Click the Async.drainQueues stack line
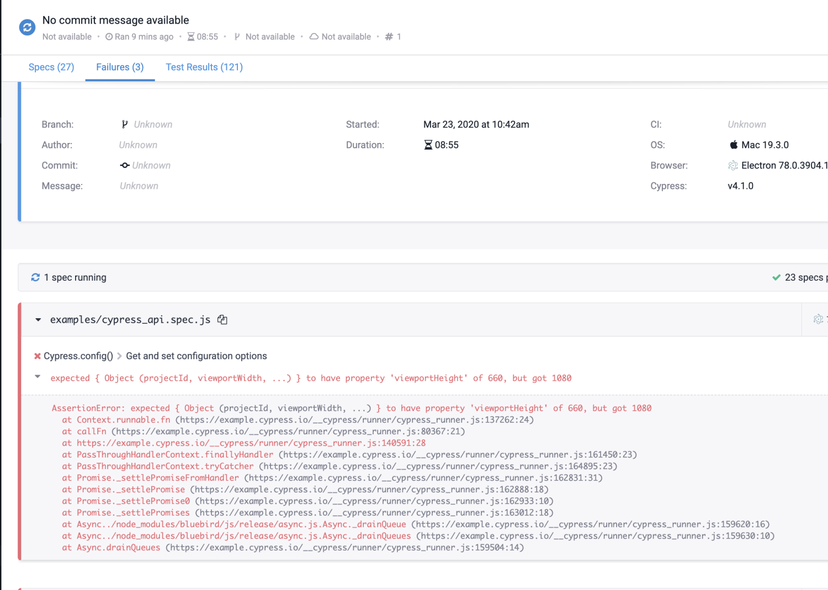The width and height of the screenshot is (828, 590). (293, 547)
